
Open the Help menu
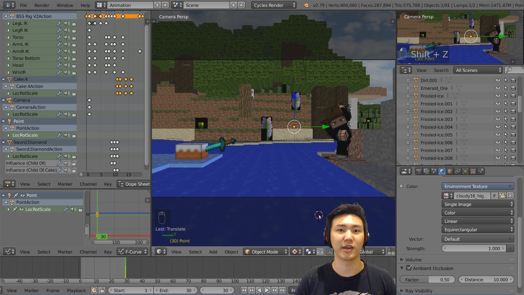click(86, 5)
